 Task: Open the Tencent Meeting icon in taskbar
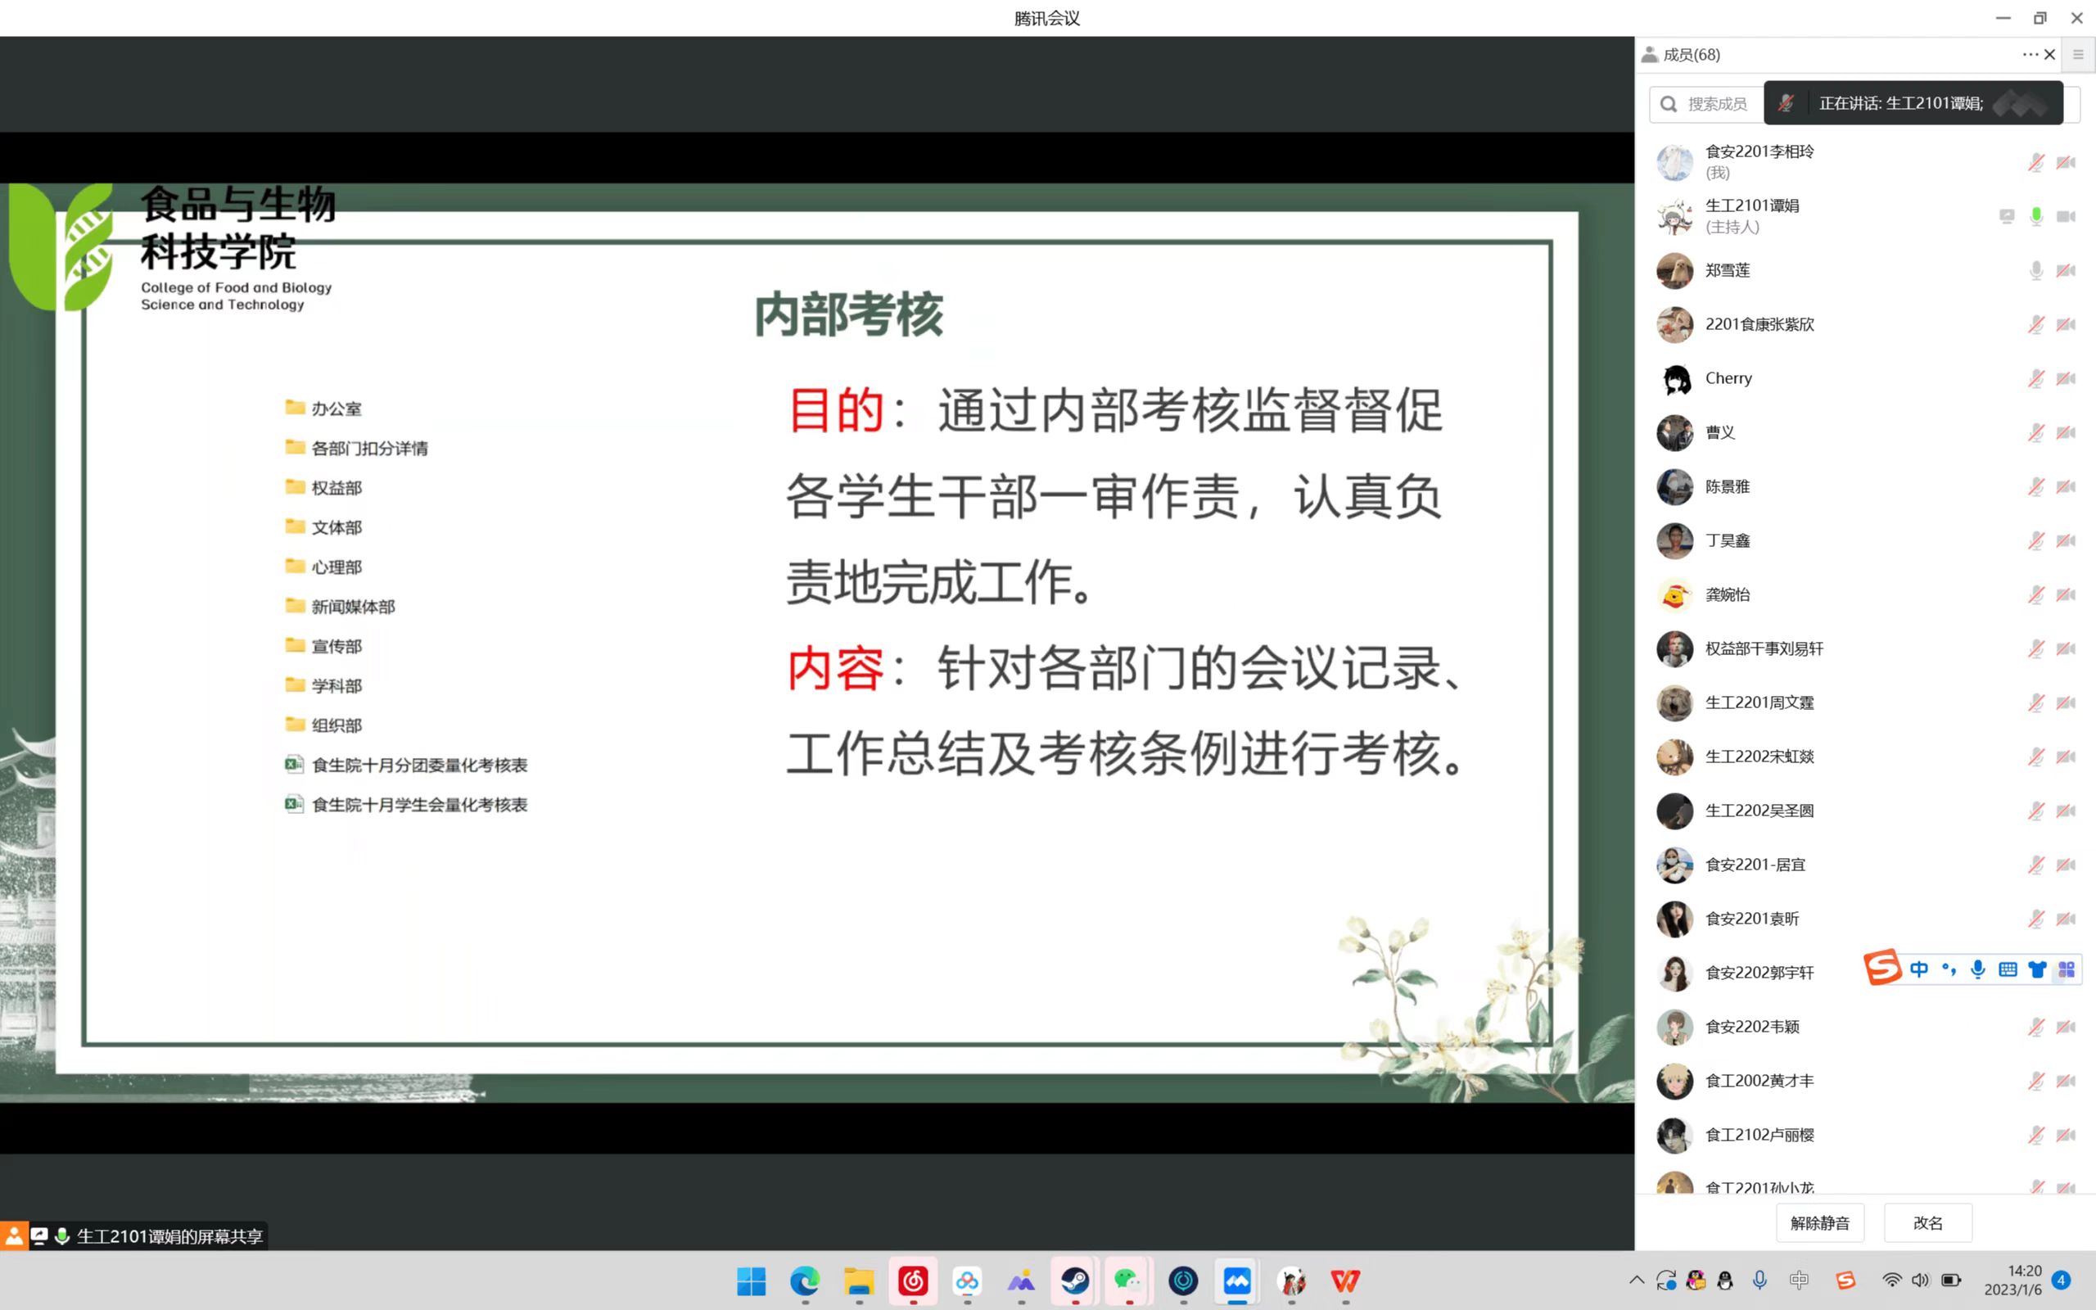pyautogui.click(x=1237, y=1281)
